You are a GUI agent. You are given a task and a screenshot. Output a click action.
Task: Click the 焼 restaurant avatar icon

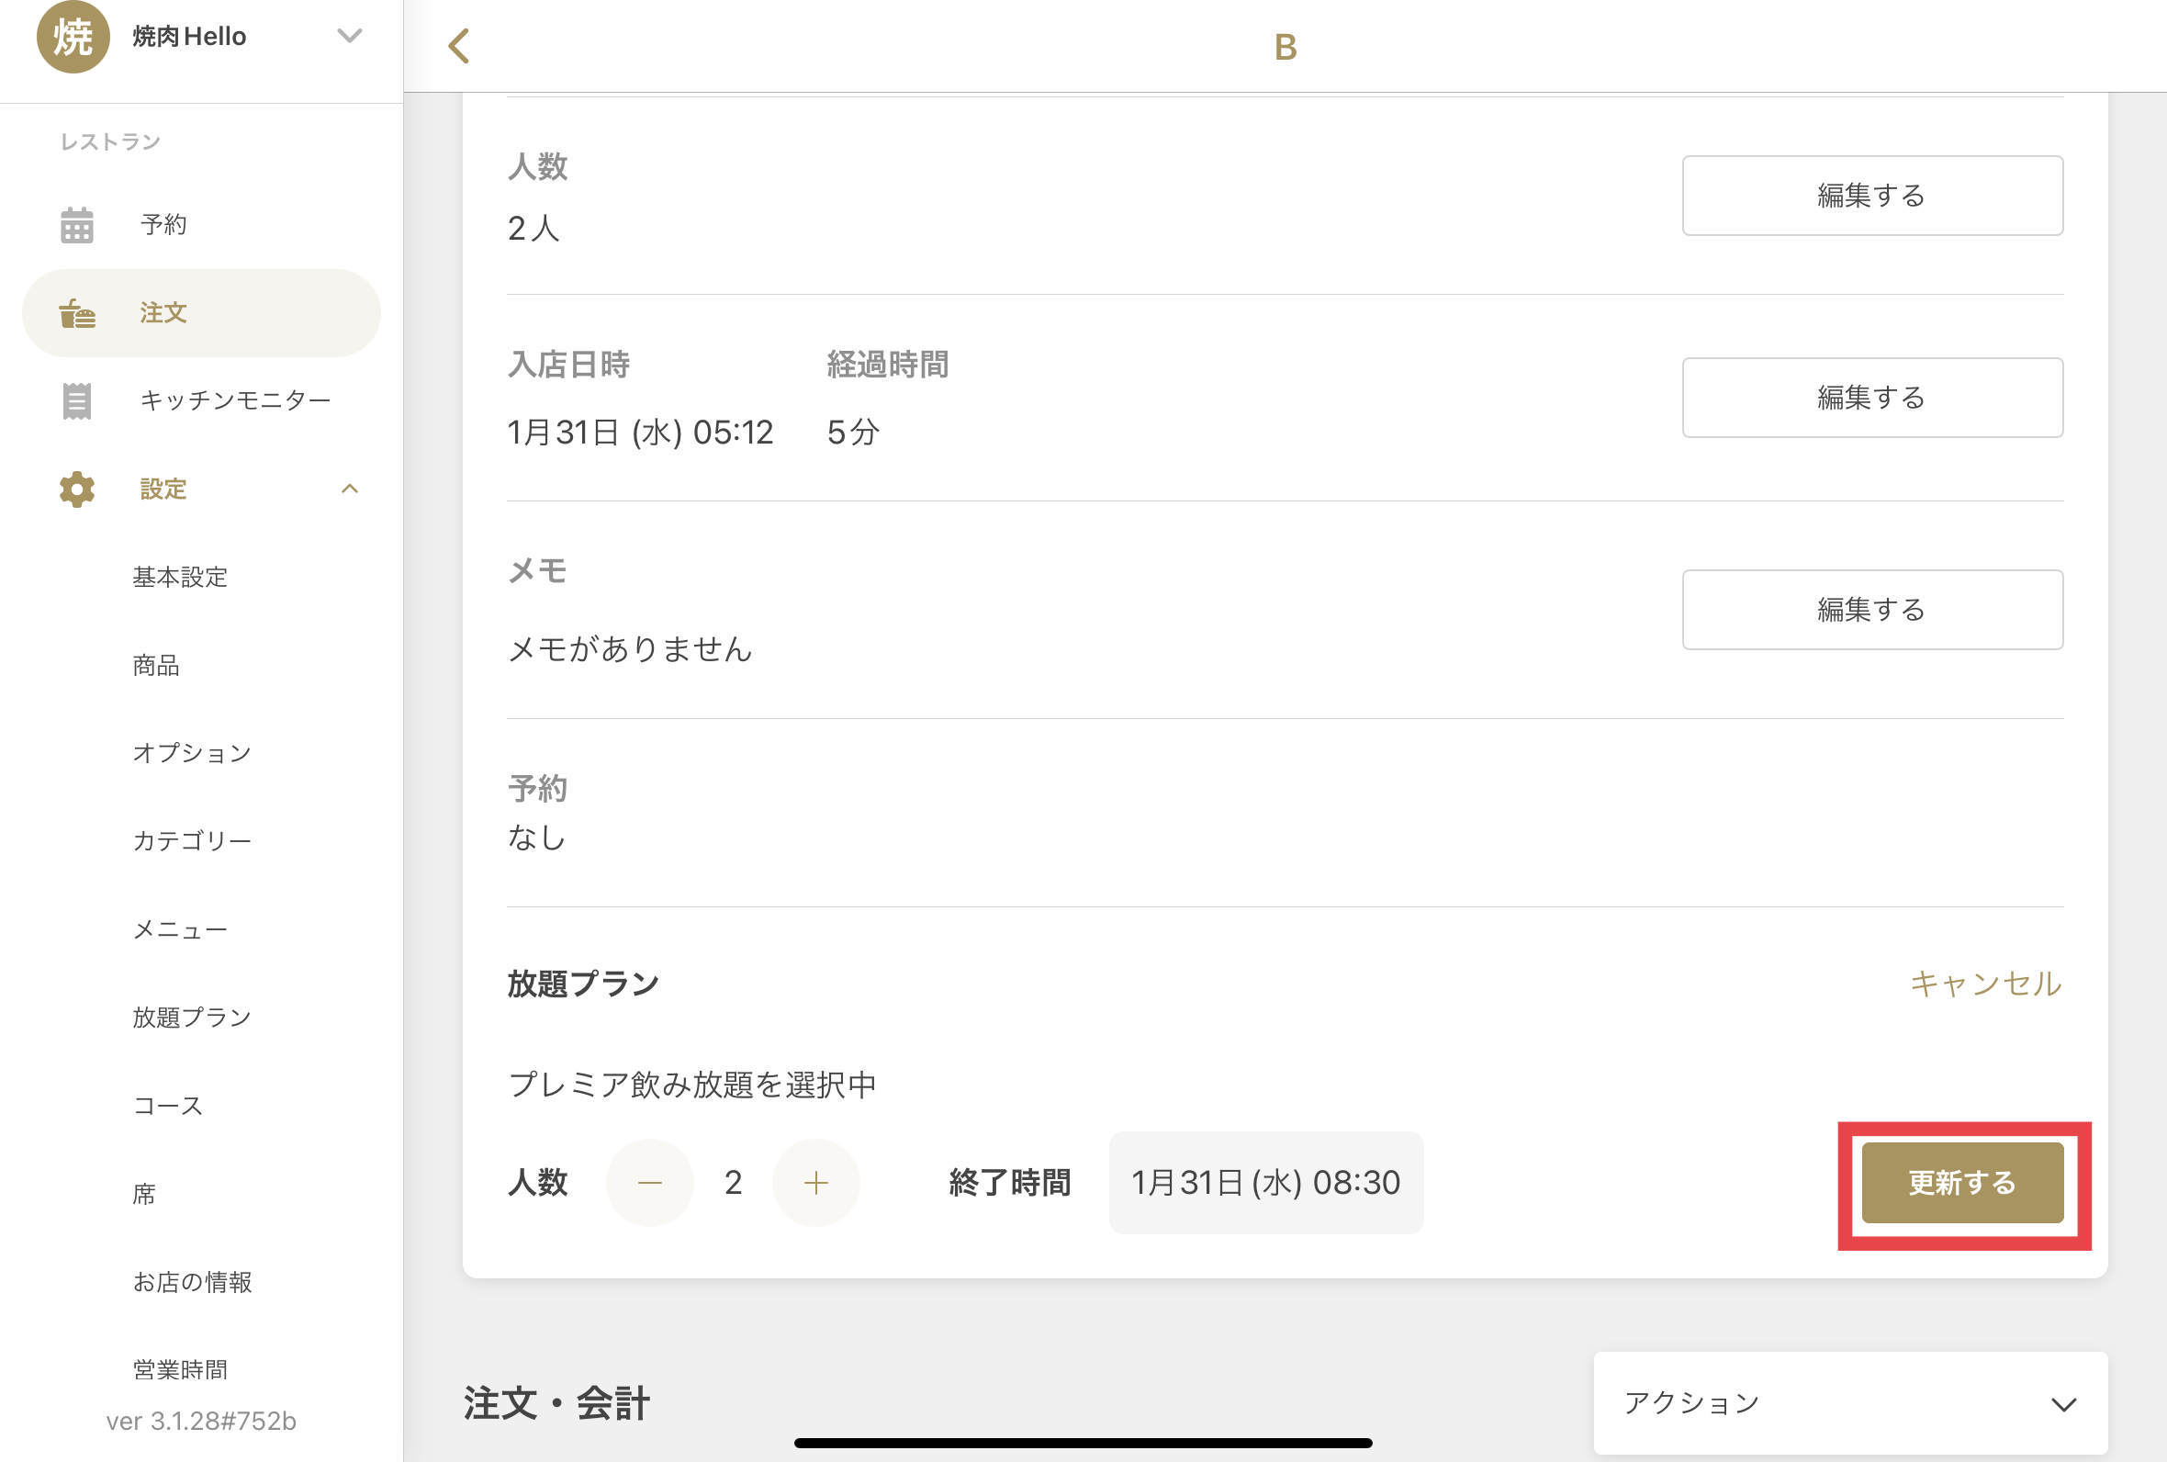coord(73,38)
